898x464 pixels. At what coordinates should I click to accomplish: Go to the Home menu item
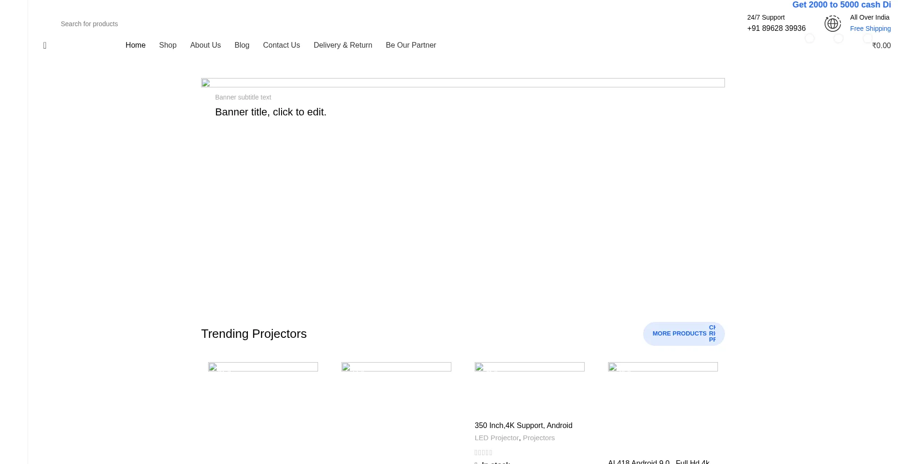[135, 45]
